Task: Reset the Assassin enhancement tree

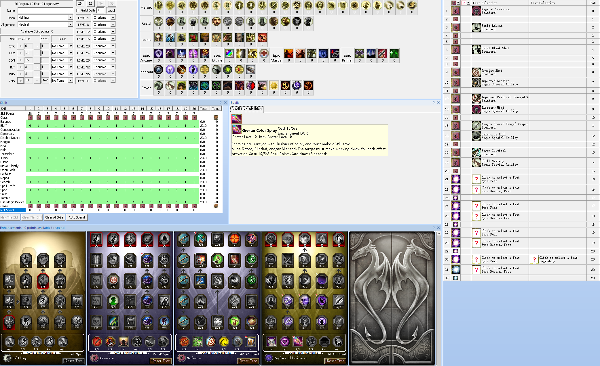Action: pos(161,361)
